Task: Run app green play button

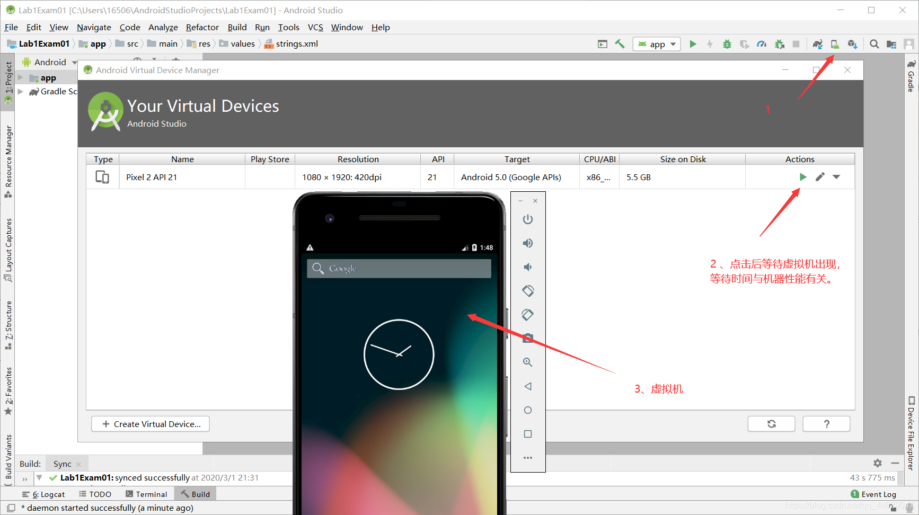Action: [693, 44]
